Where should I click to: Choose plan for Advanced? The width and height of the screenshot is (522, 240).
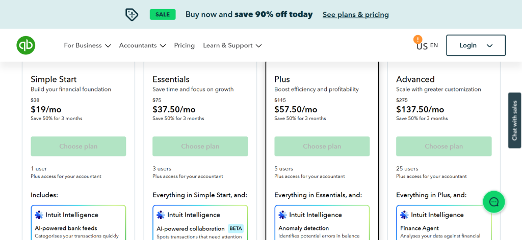443,146
